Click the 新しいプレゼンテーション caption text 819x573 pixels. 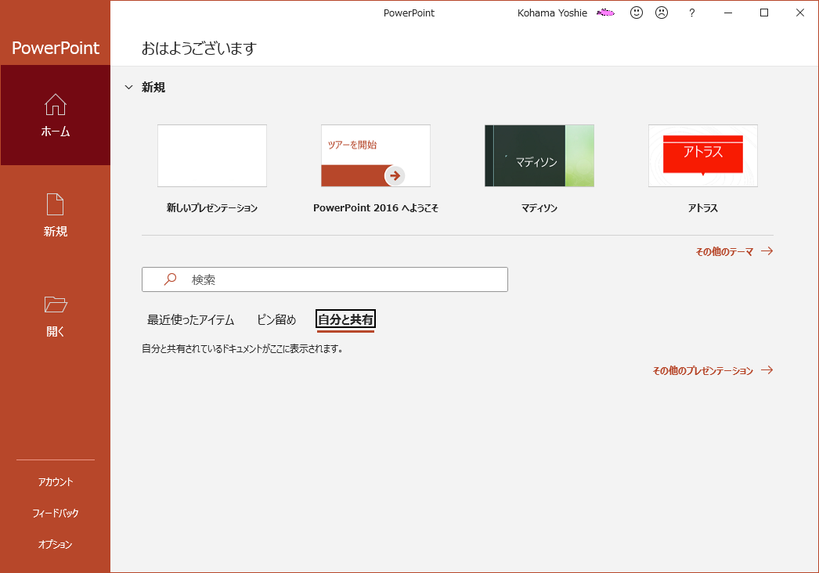click(x=212, y=208)
